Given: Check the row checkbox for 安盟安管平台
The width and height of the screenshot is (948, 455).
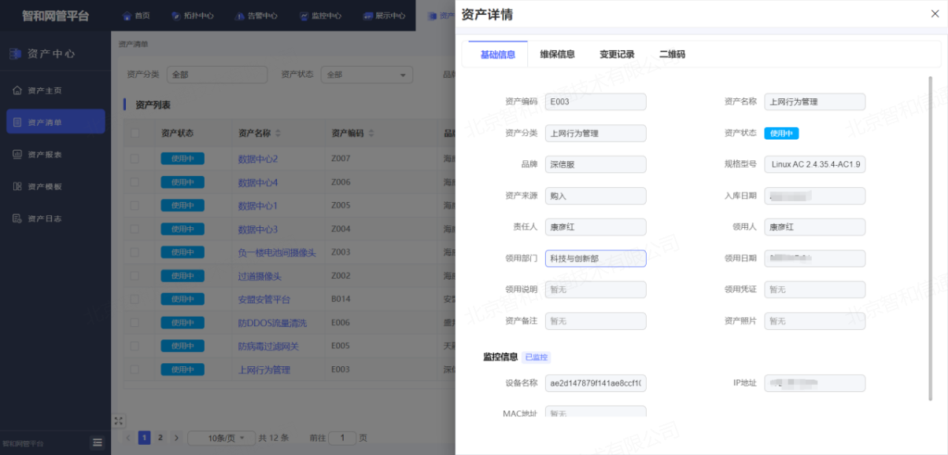Looking at the screenshot, I should 135,299.
